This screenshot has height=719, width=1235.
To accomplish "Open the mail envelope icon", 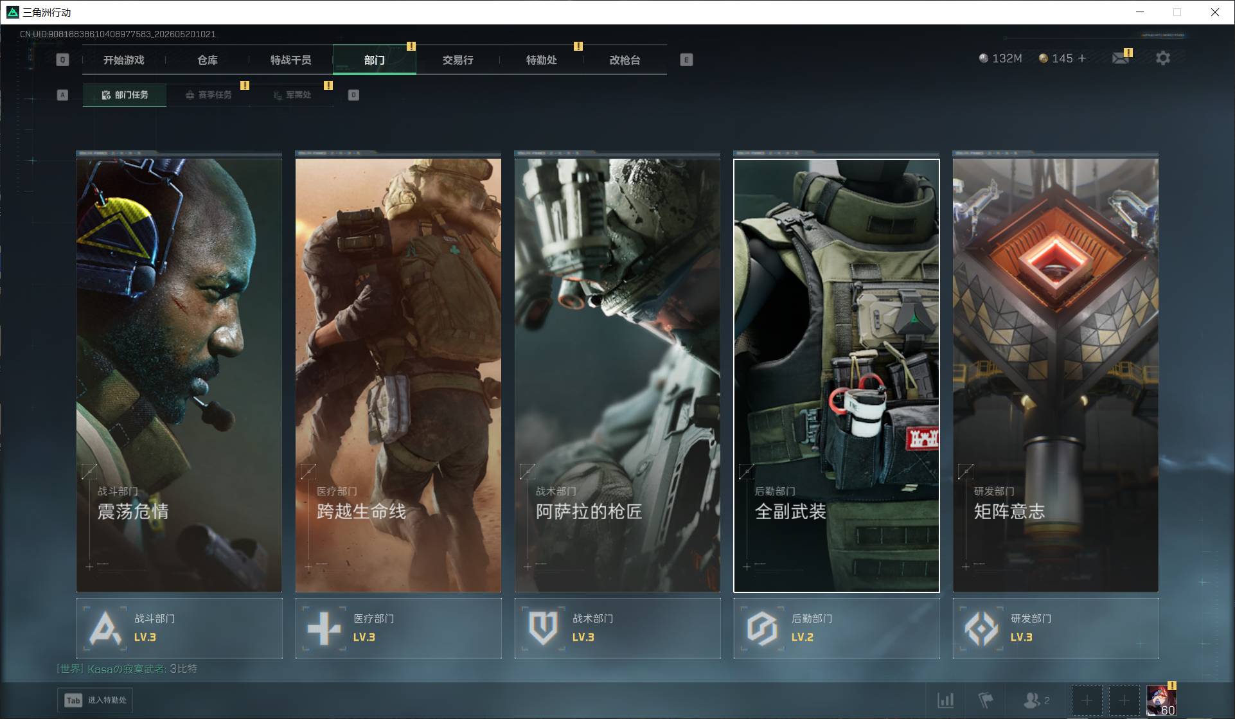I will (1121, 58).
